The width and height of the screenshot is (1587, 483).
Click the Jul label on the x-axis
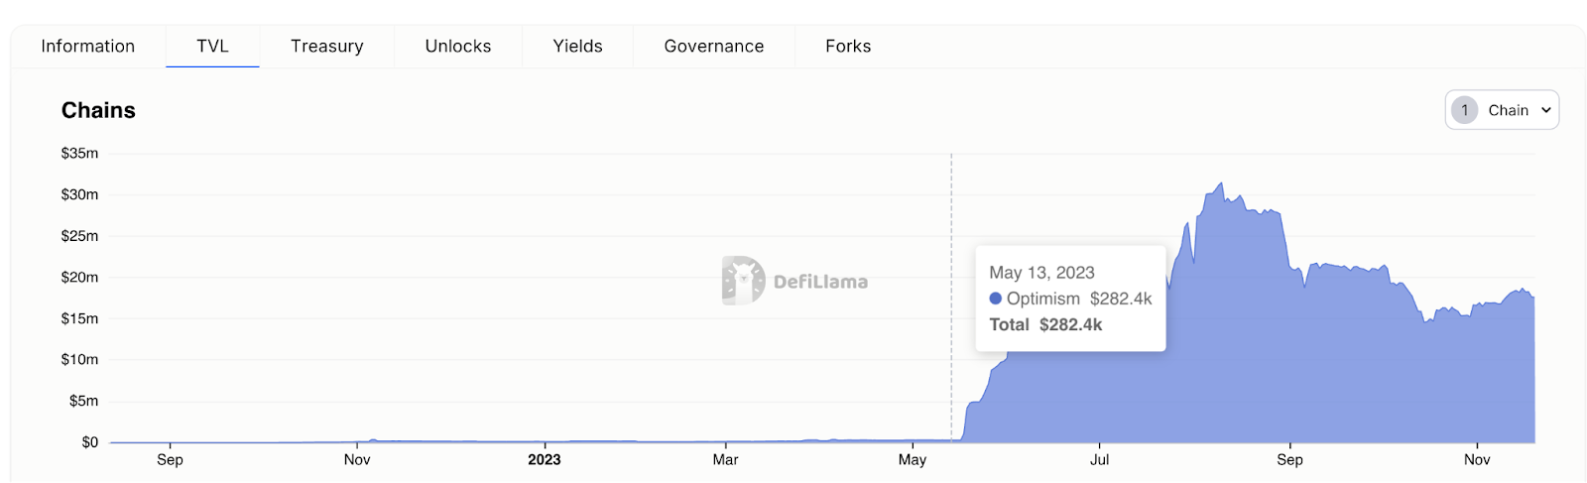click(1099, 460)
